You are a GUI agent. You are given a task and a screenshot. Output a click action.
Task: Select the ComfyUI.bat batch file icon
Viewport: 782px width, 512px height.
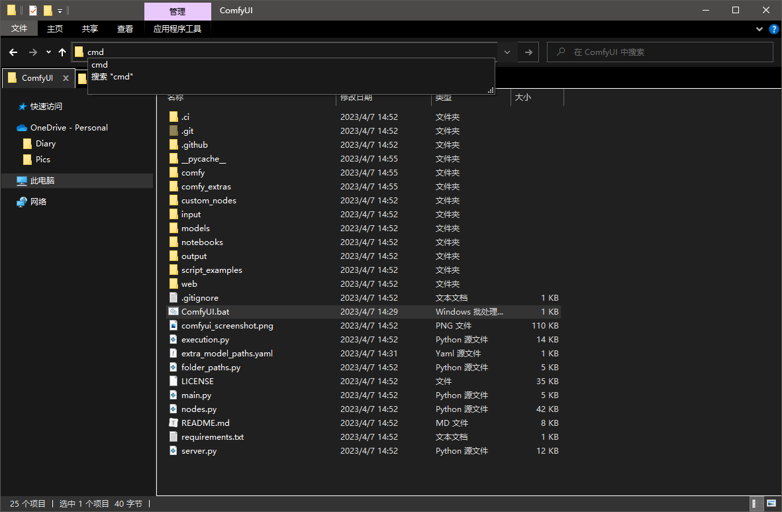[173, 311]
